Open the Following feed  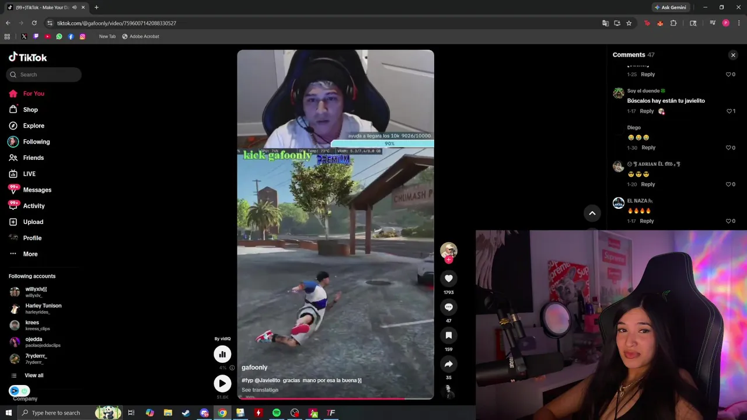point(29,142)
